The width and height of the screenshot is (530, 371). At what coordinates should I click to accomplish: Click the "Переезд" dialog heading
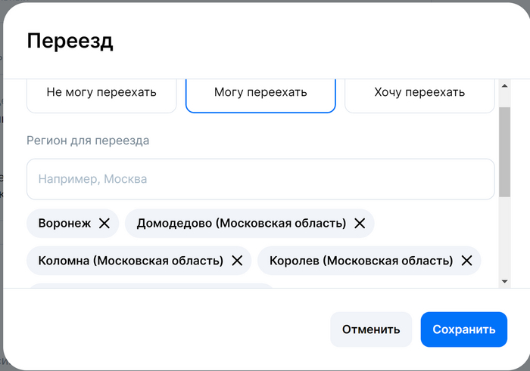(x=70, y=41)
